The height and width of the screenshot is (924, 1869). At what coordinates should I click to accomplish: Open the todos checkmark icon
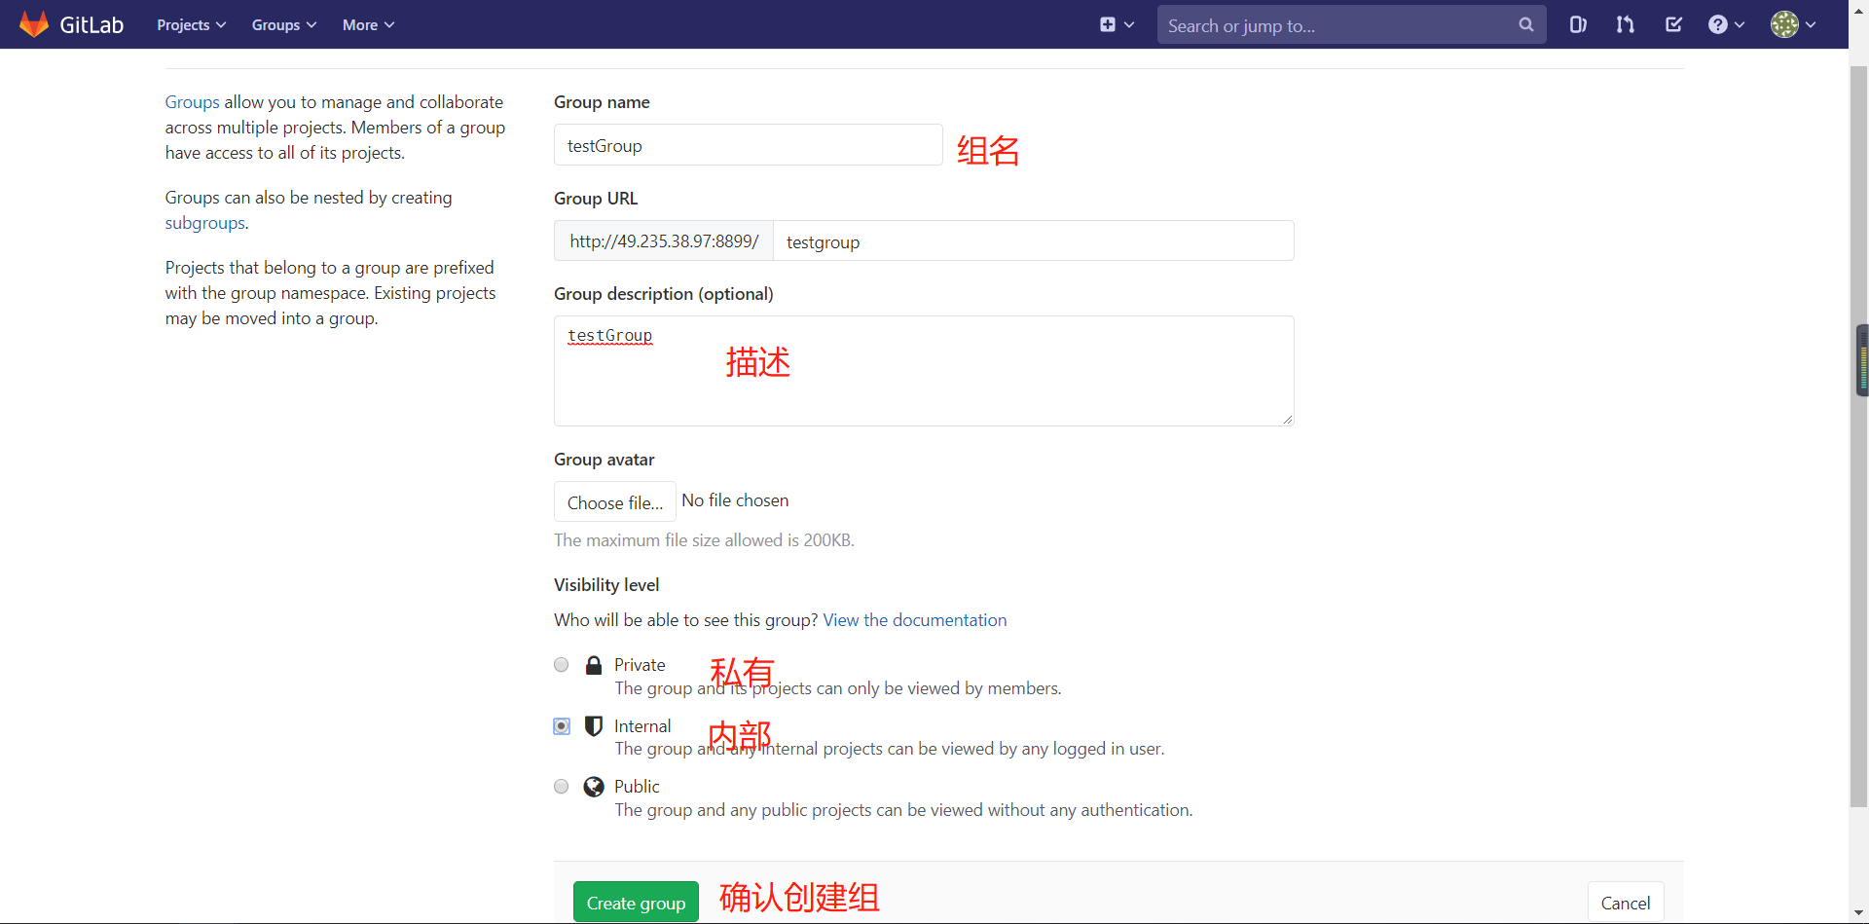(1673, 24)
